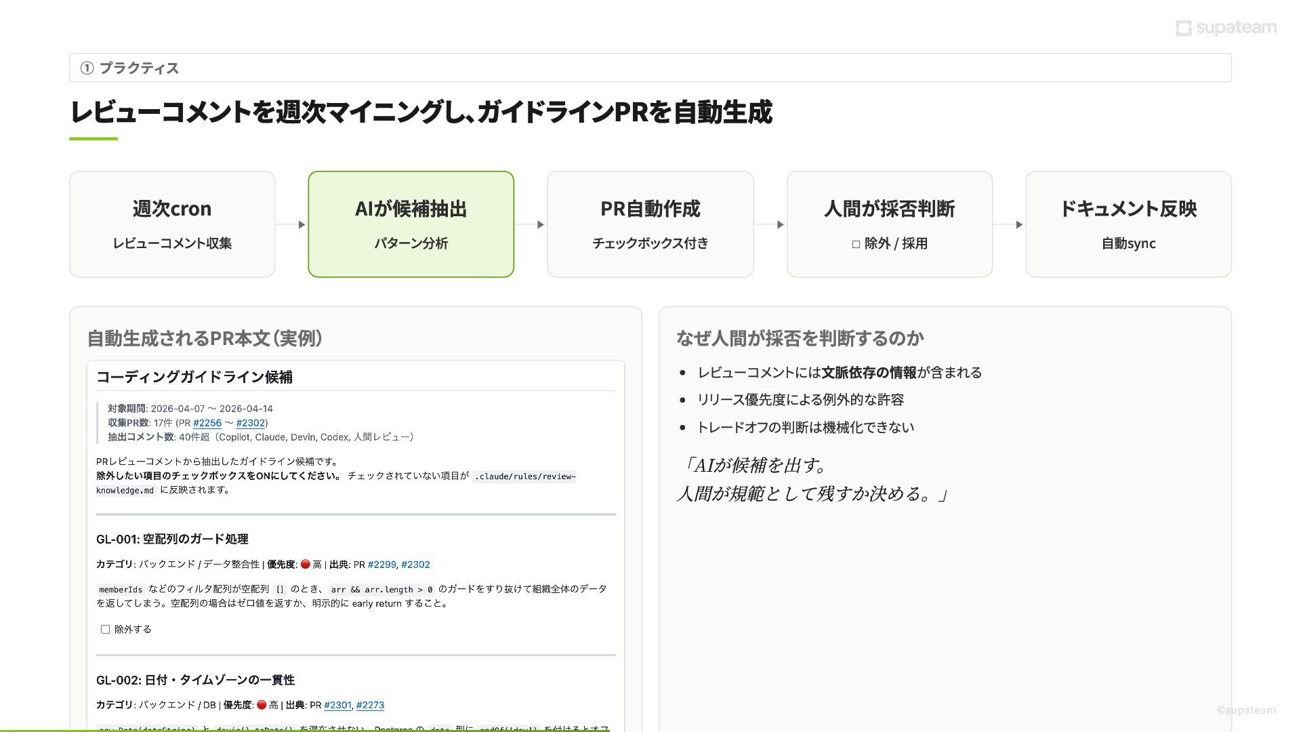Click the red priority dot in GL-002
Viewport: 1301px width, 732px height.
pos(262,705)
